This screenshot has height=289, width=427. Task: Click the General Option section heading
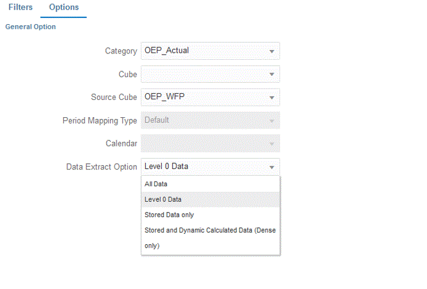click(x=30, y=27)
